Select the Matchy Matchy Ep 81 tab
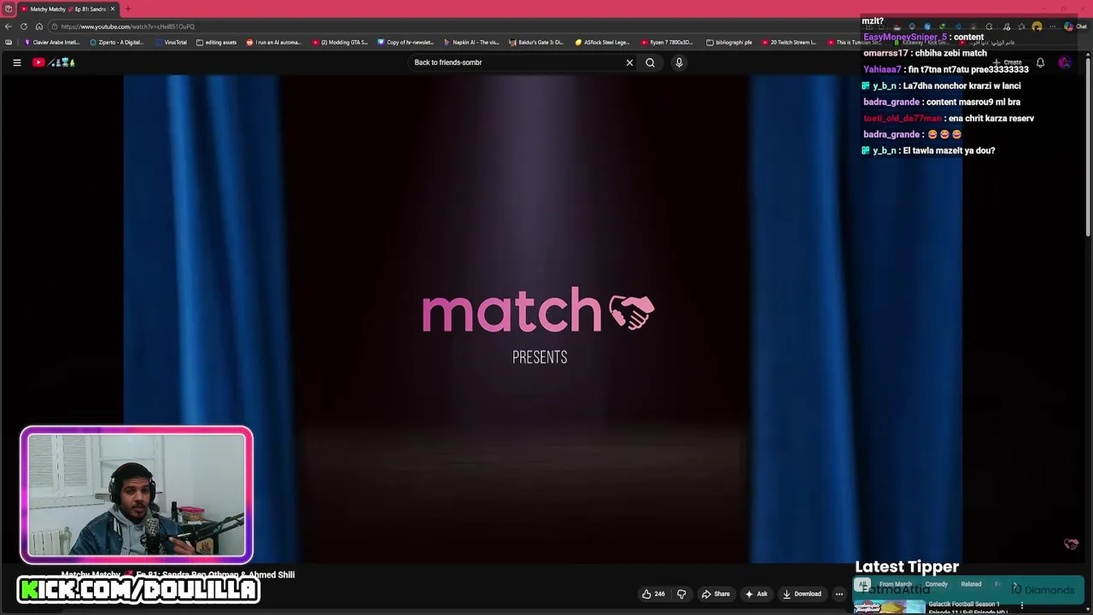The image size is (1093, 615). [x=67, y=9]
